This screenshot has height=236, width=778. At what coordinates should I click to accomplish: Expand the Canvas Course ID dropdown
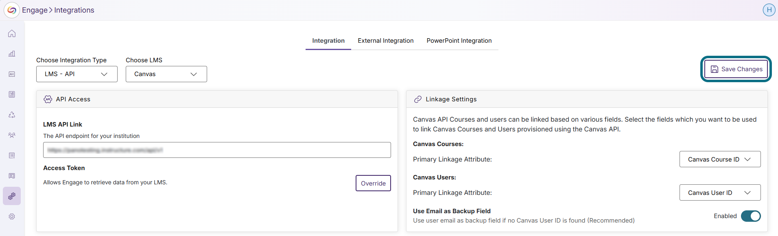click(x=720, y=159)
